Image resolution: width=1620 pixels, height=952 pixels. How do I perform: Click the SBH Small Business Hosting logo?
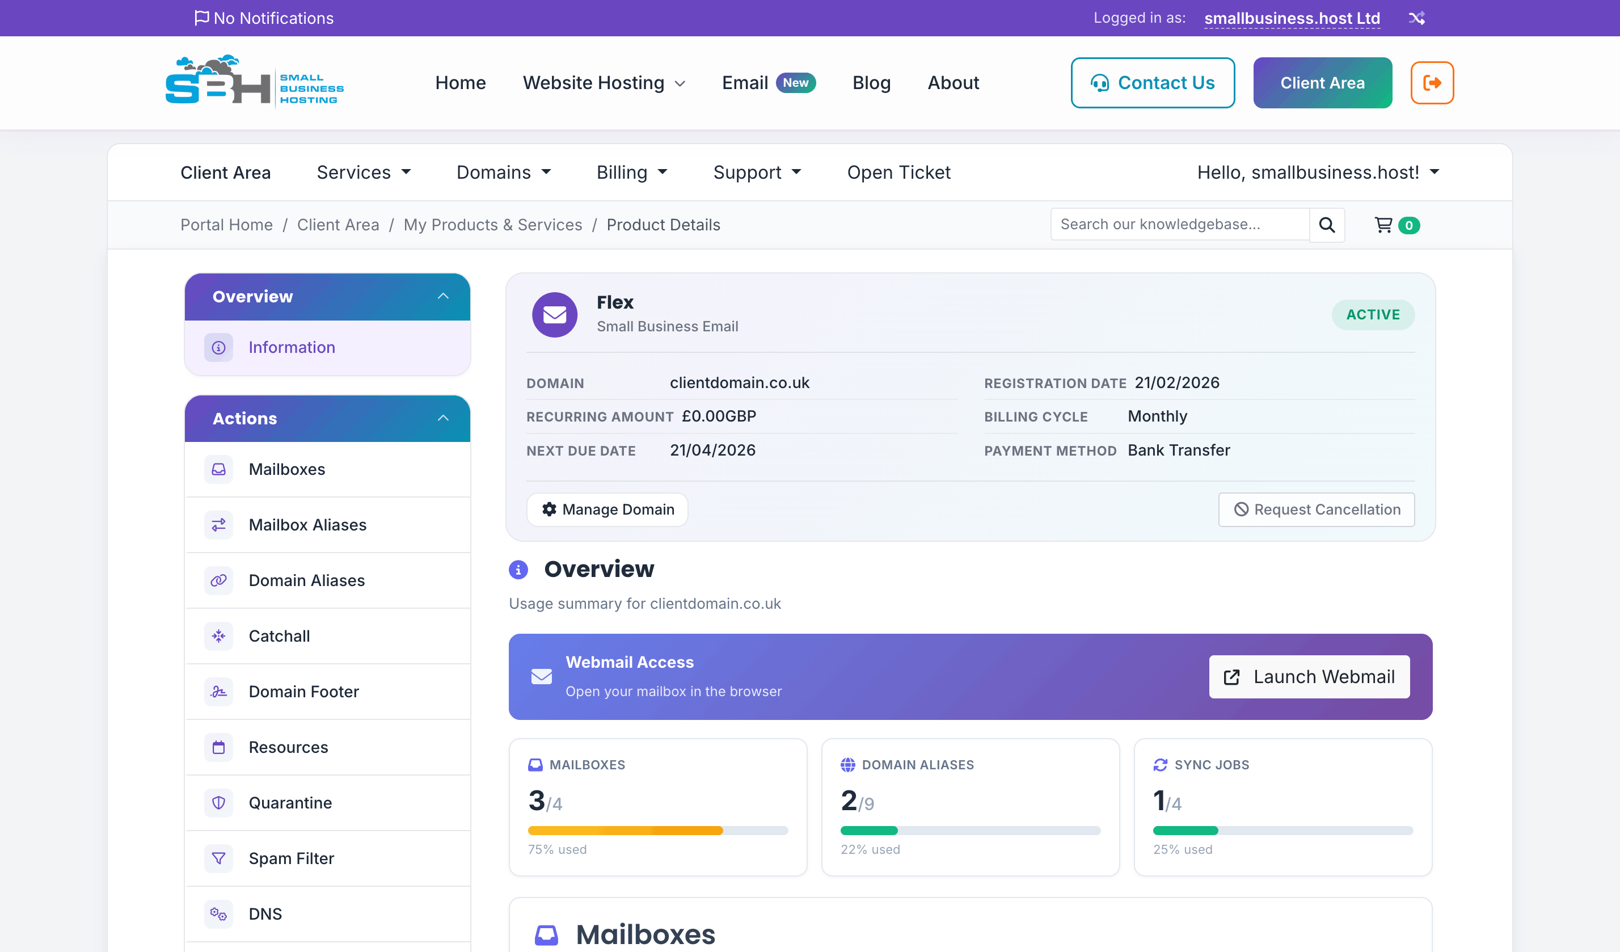255,81
